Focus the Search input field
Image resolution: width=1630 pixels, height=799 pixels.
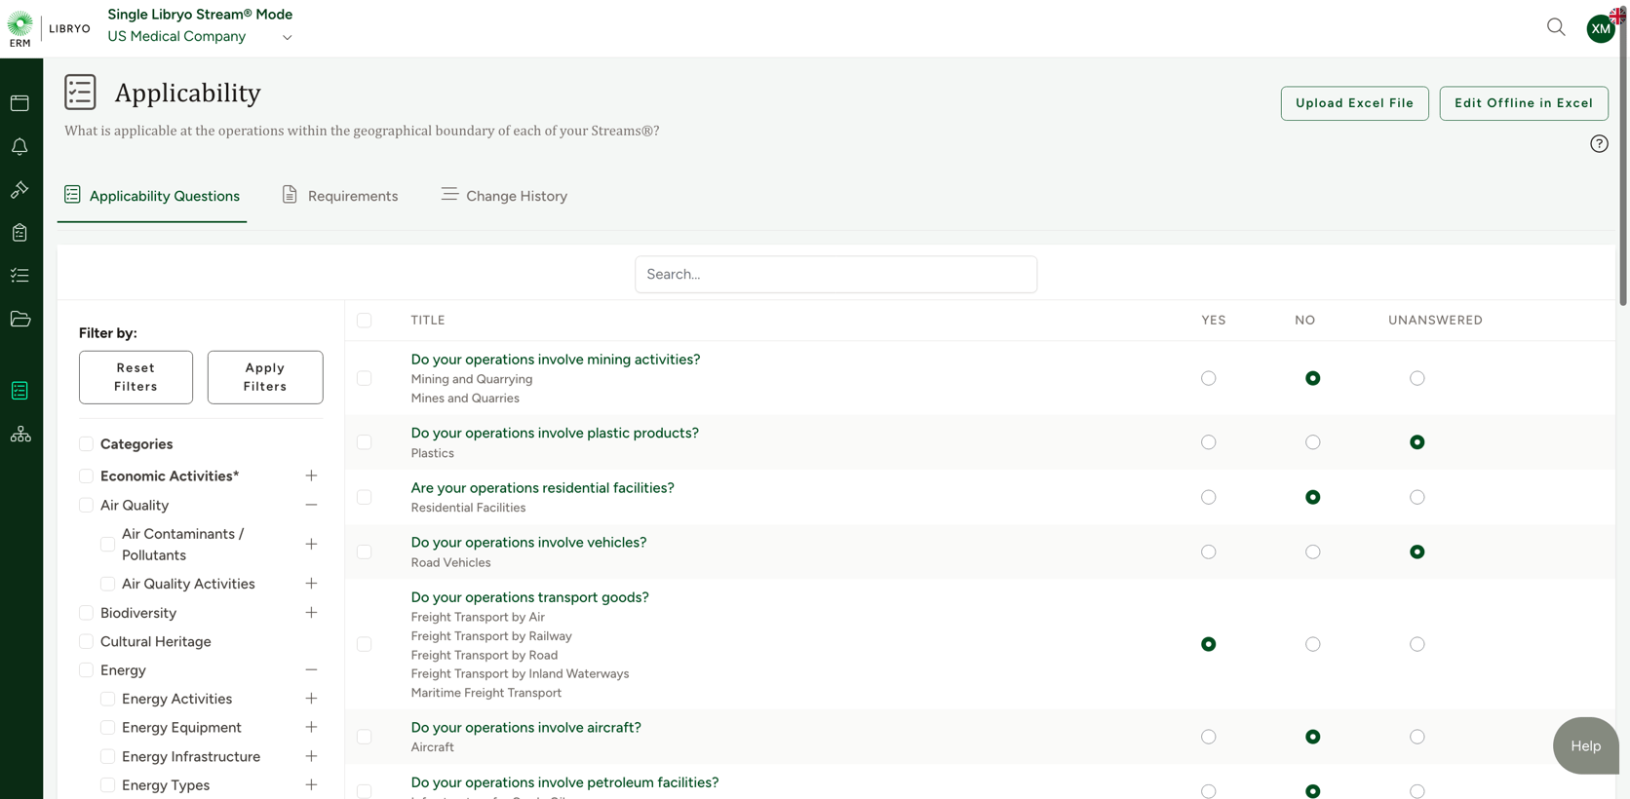tap(835, 275)
